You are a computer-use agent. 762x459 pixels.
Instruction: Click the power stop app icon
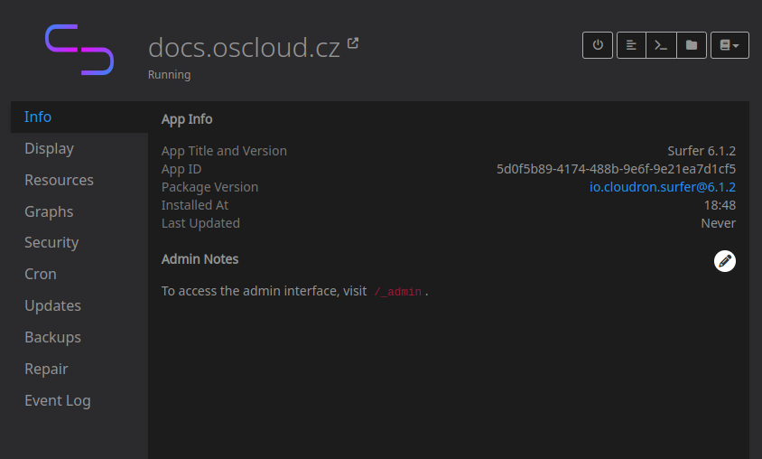pyautogui.click(x=598, y=45)
